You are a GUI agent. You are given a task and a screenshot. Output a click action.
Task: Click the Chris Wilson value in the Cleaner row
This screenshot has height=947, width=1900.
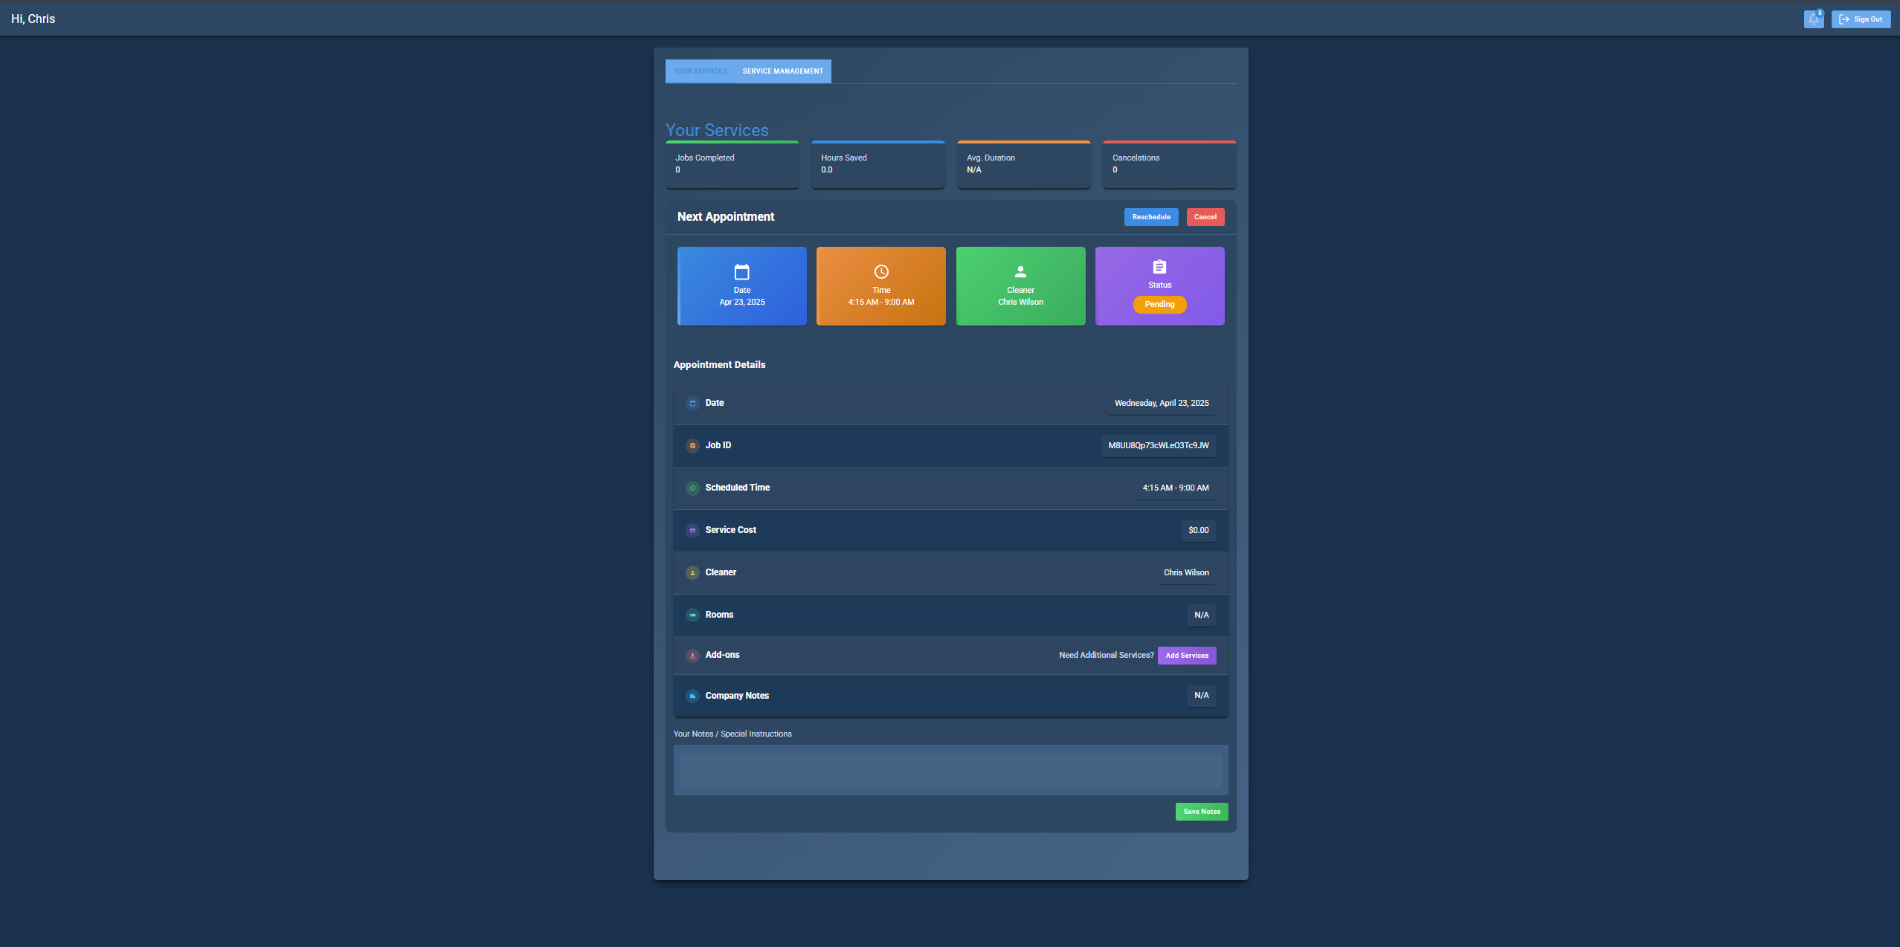1186,573
